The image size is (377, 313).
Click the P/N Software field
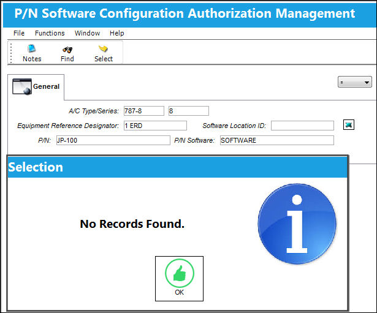click(x=277, y=140)
